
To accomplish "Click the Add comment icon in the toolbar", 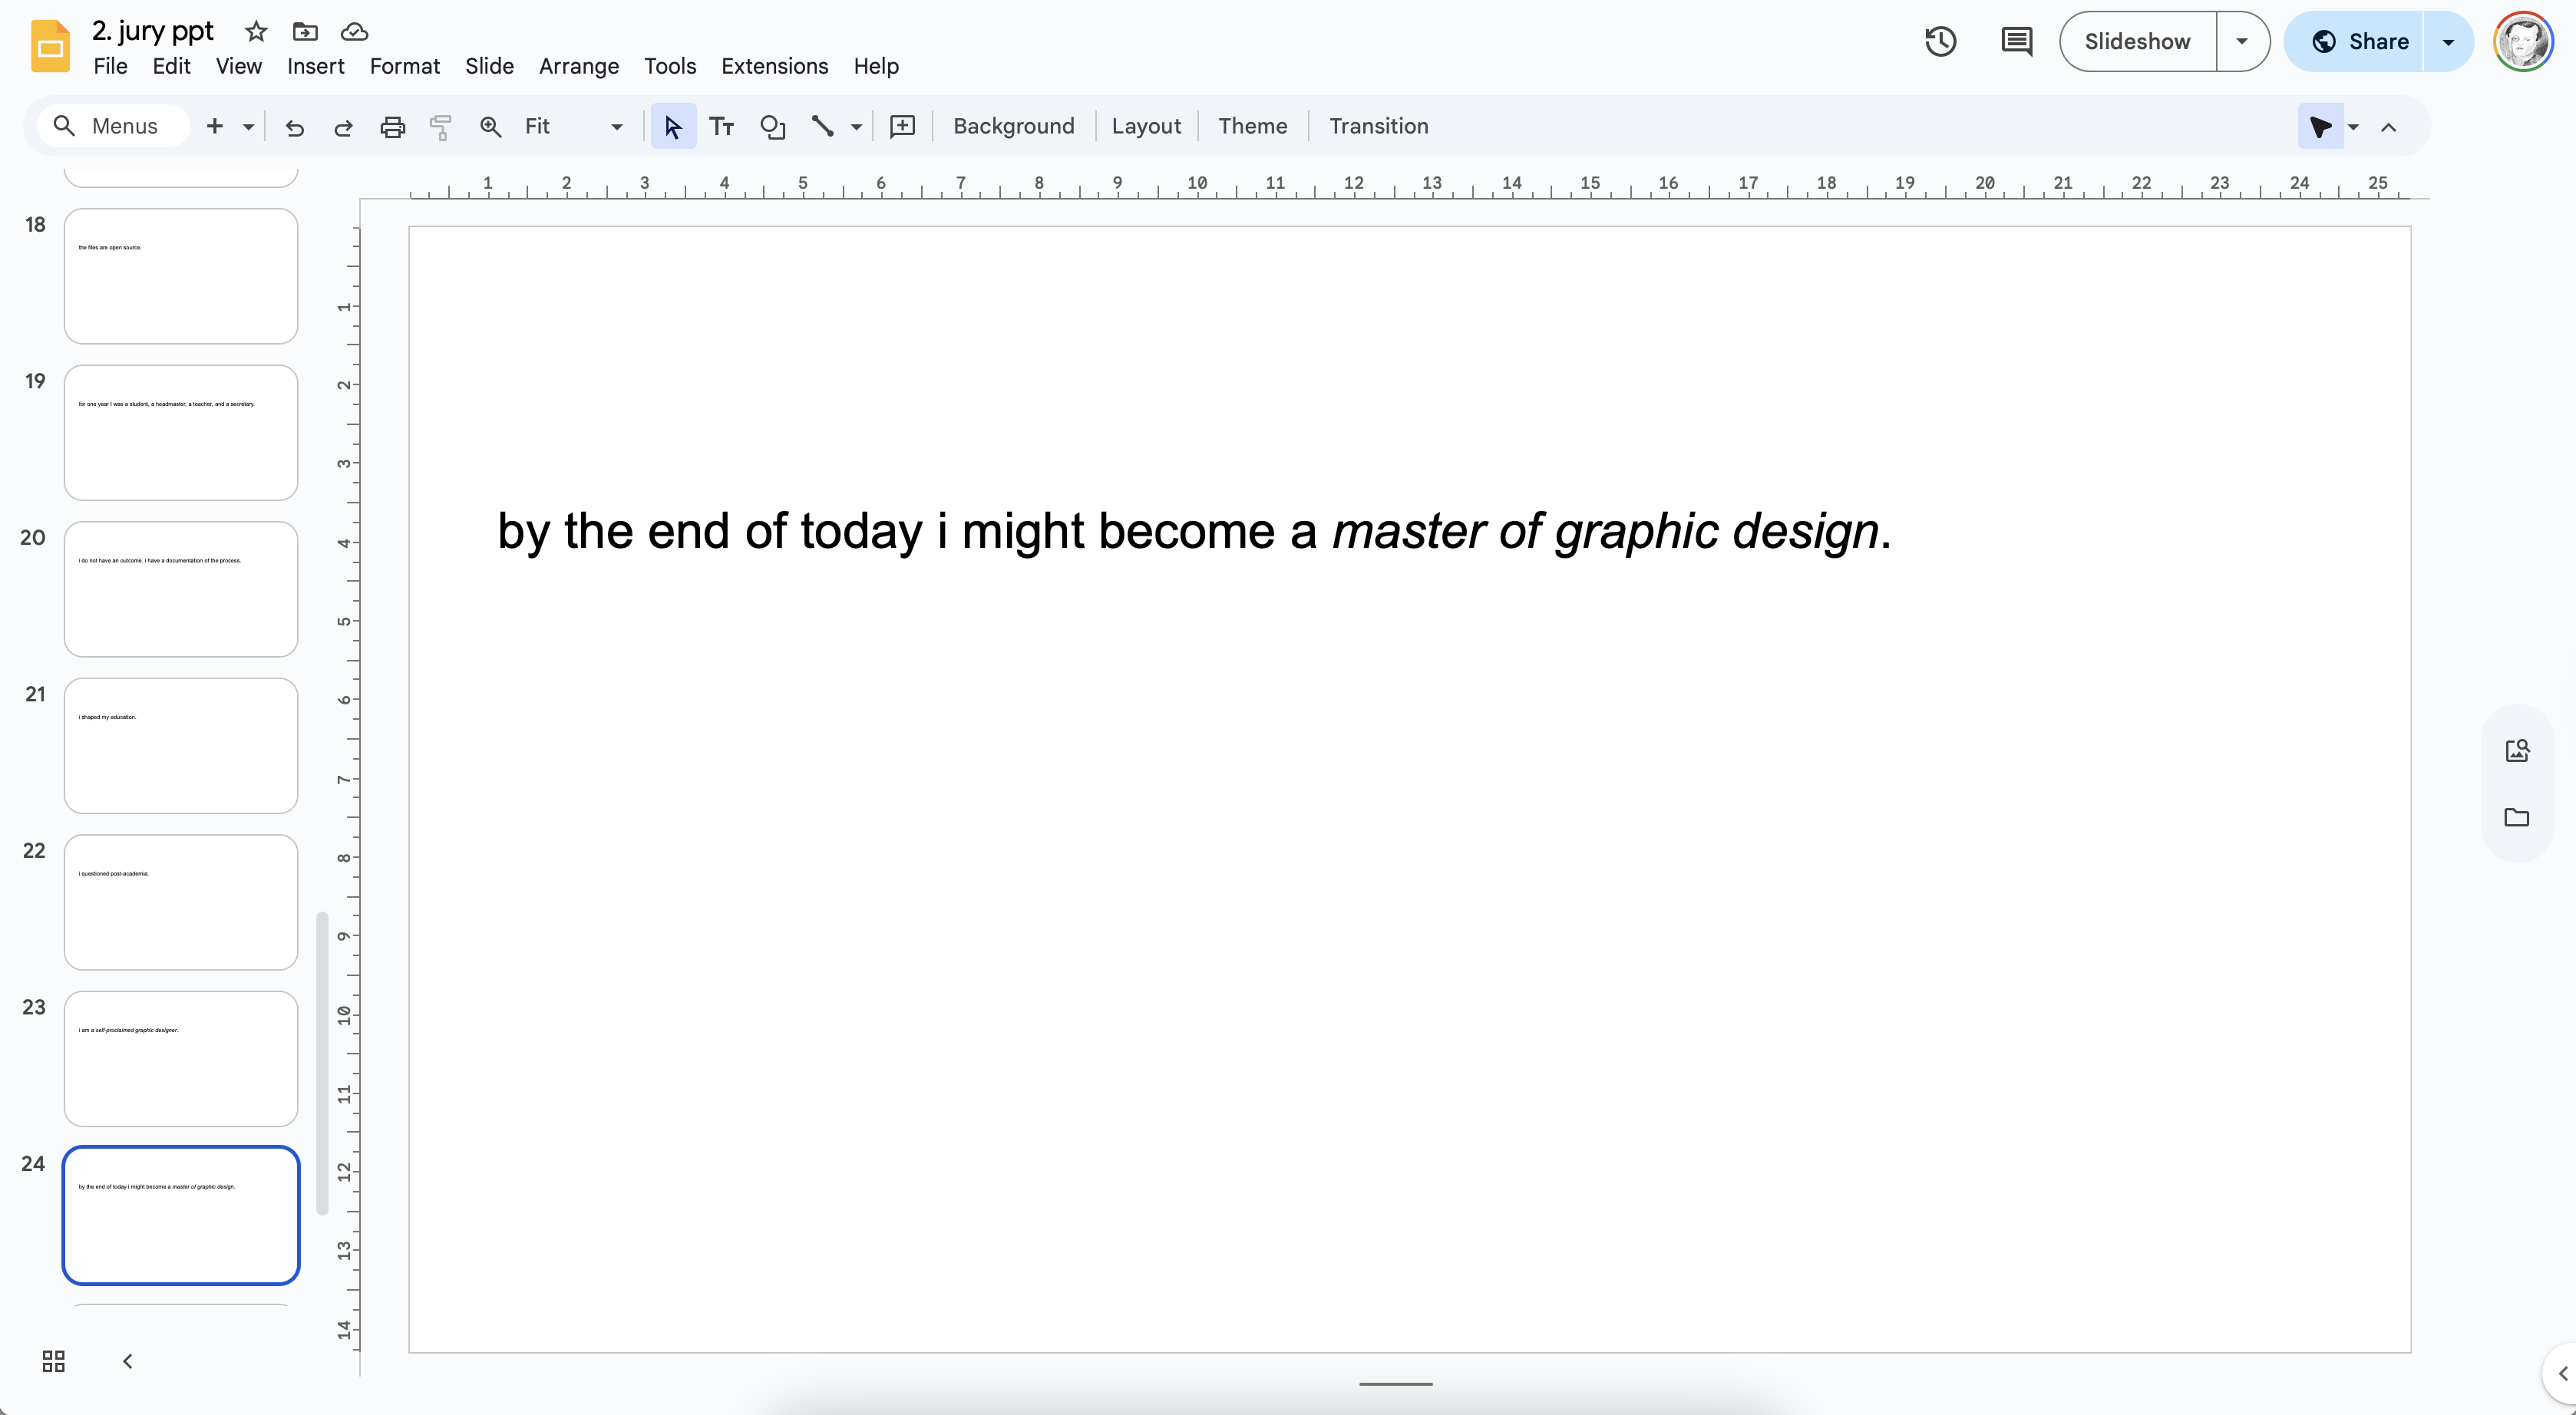I will 902,126.
